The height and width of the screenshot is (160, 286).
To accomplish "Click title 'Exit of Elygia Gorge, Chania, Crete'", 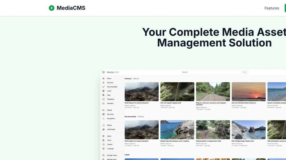I will (243, 141).
